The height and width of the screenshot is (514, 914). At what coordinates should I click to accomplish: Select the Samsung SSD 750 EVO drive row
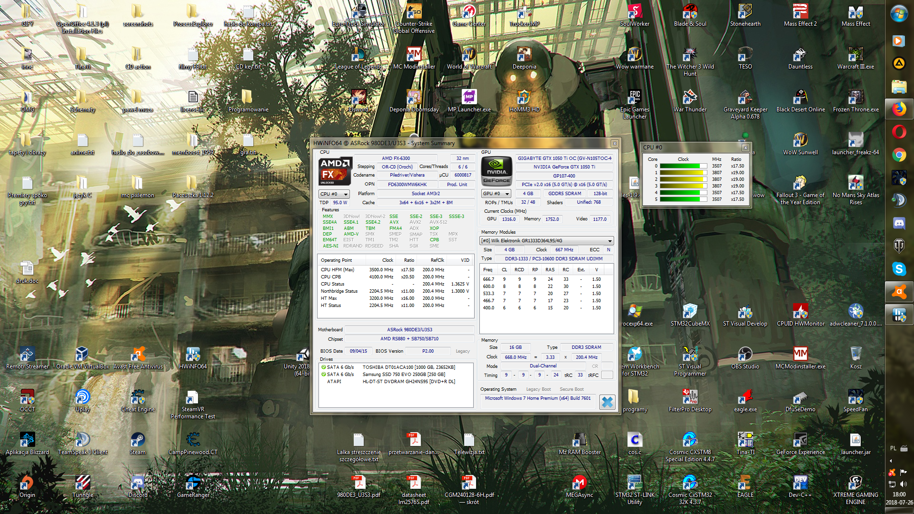point(396,375)
